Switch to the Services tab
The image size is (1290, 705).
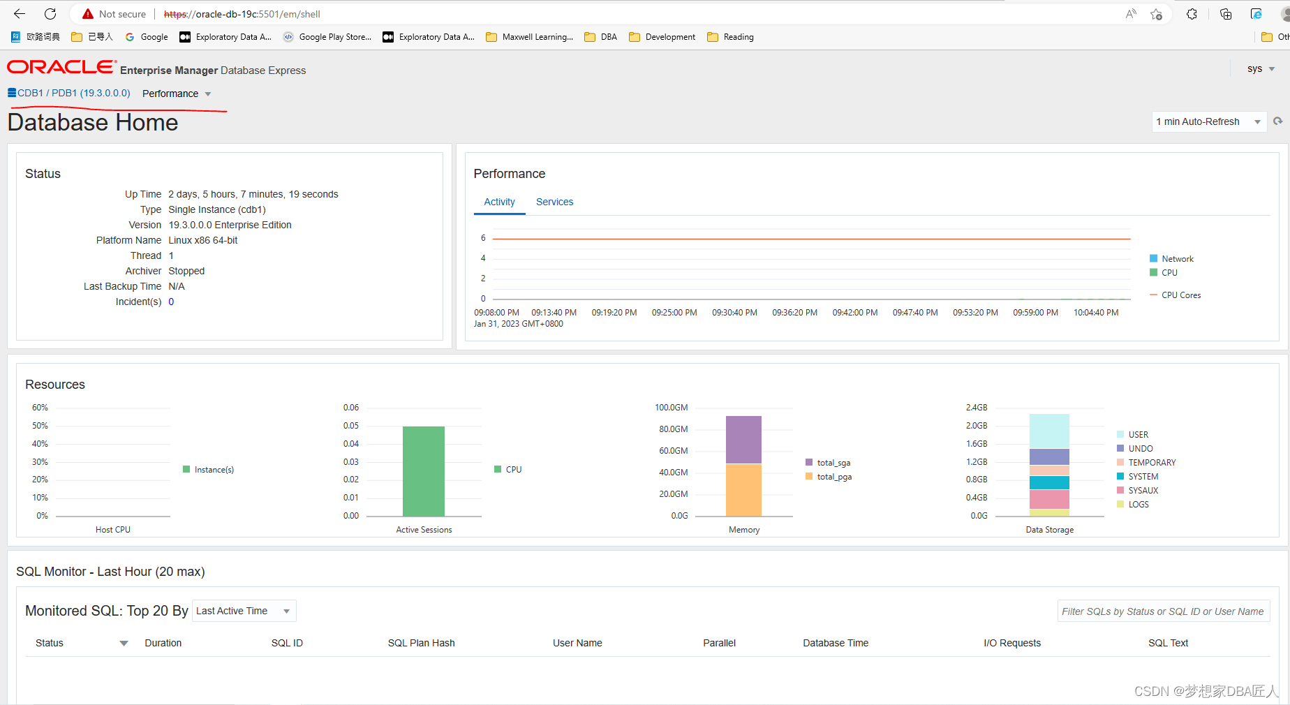[x=554, y=202]
